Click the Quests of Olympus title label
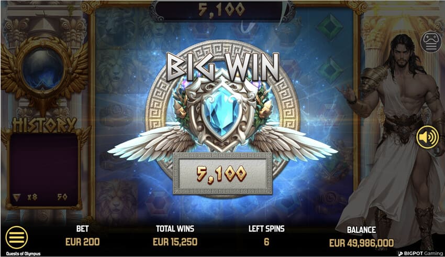This screenshot has width=445, height=257. 23,253
